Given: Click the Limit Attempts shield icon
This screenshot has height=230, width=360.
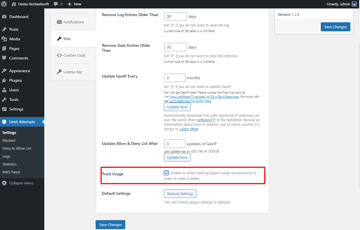Looking at the screenshot, I should tap(4, 122).
